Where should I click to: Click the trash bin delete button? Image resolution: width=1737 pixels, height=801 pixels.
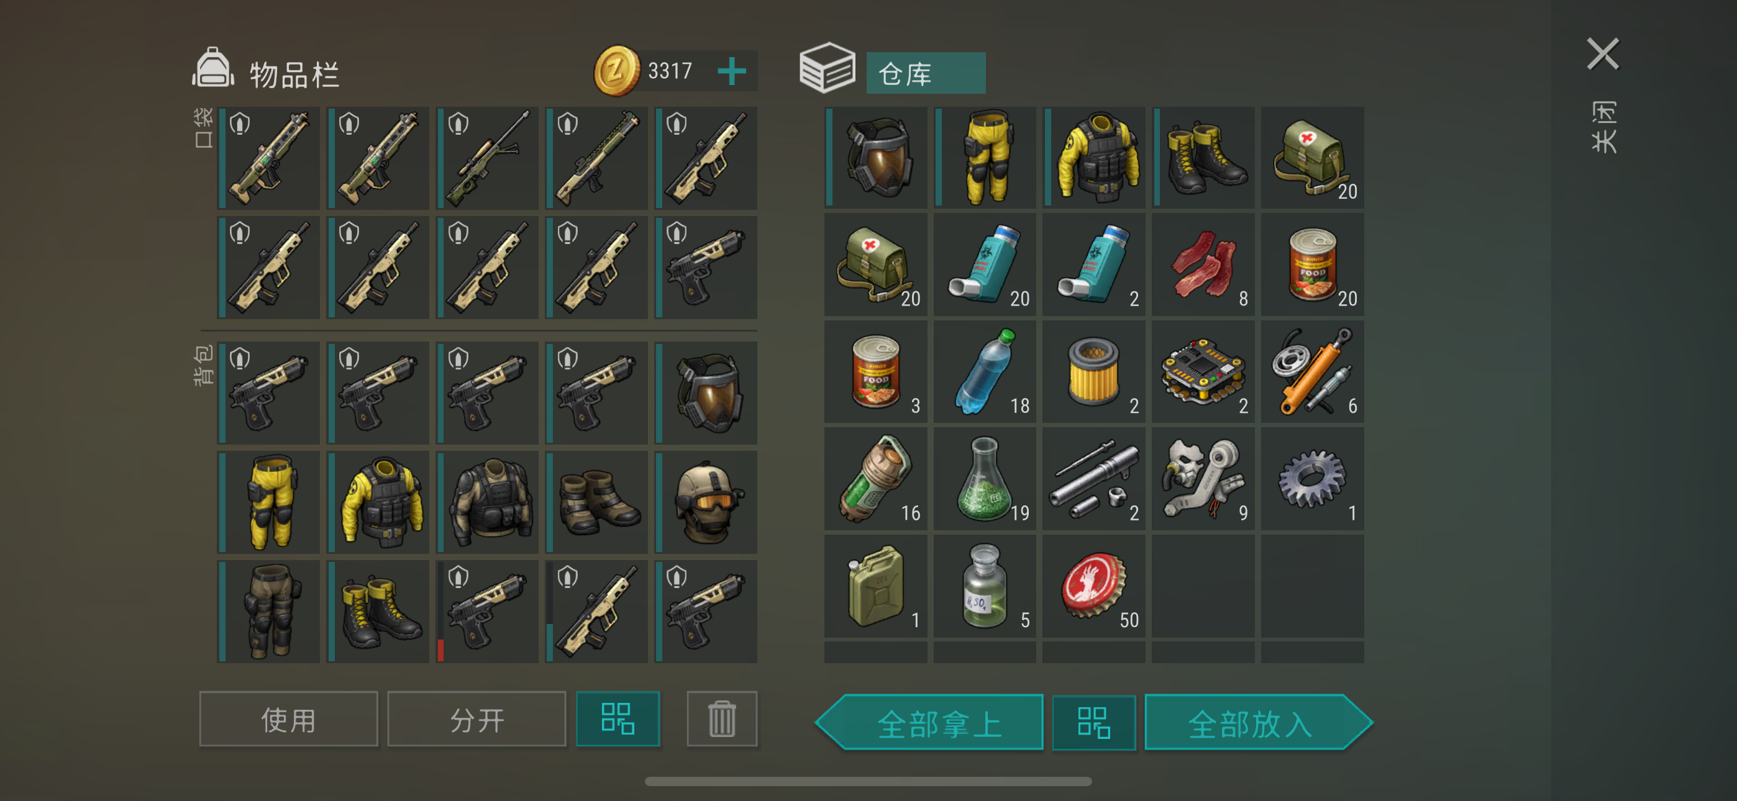click(x=721, y=719)
